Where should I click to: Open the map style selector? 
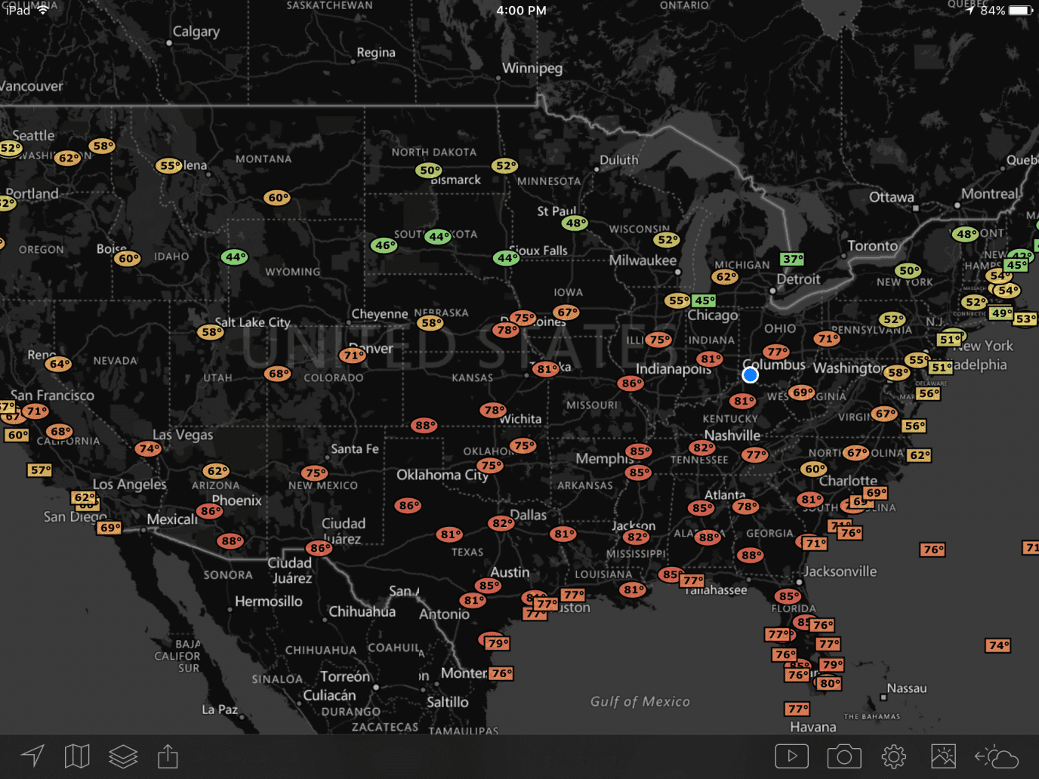pos(76,756)
